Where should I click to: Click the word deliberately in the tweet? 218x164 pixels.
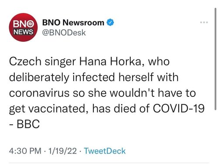coord(39,78)
